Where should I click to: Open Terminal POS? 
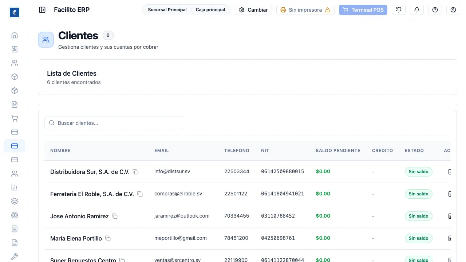pyautogui.click(x=363, y=10)
